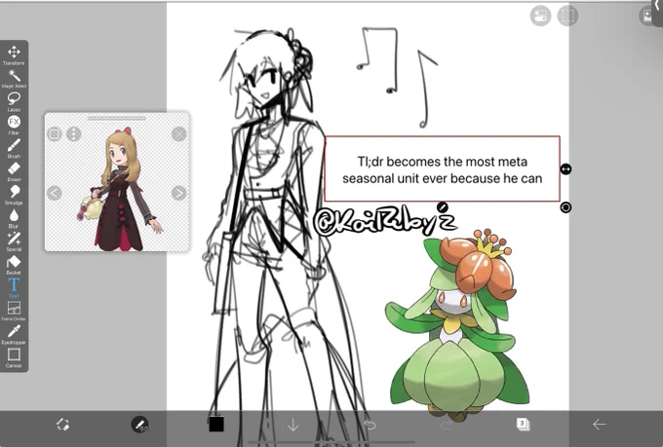Select the Lasso tool

(x=14, y=102)
